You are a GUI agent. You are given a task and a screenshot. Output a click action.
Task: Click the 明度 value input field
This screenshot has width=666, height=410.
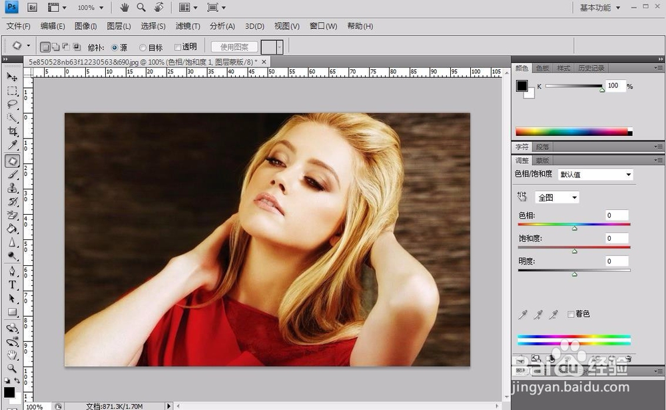pos(617,261)
